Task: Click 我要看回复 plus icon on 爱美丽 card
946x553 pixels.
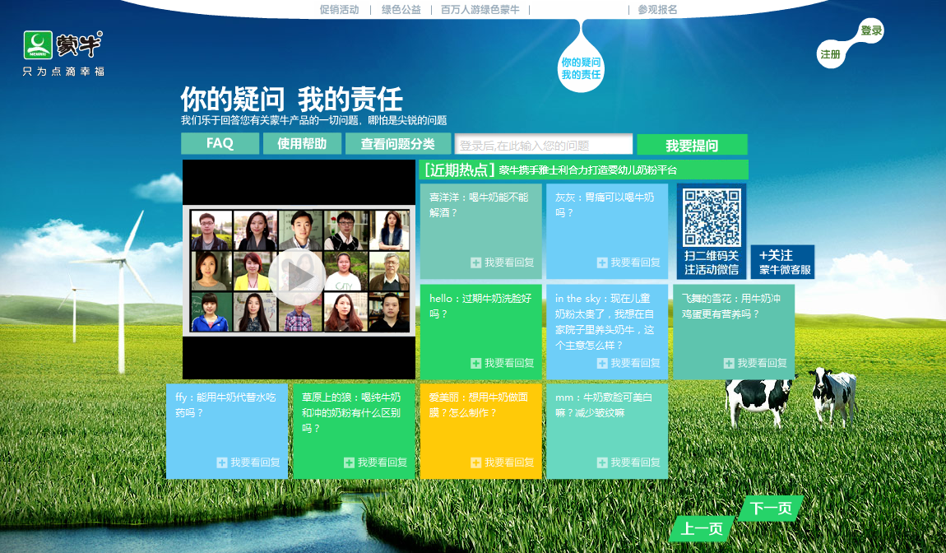Action: coord(476,462)
